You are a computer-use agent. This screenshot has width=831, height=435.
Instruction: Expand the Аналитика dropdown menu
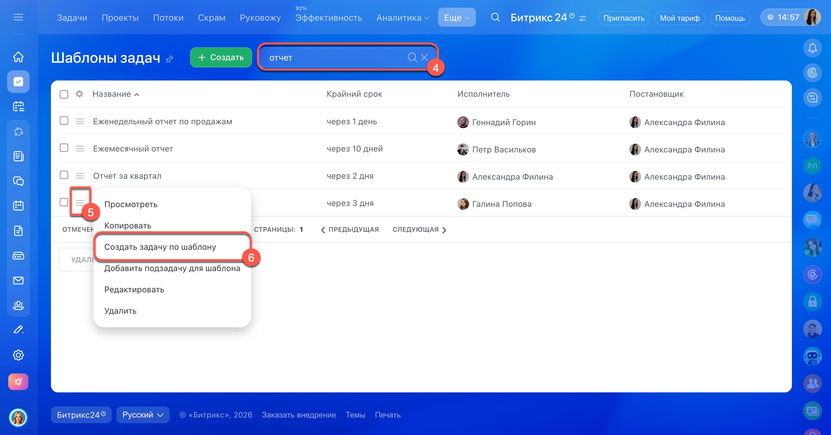(x=402, y=17)
